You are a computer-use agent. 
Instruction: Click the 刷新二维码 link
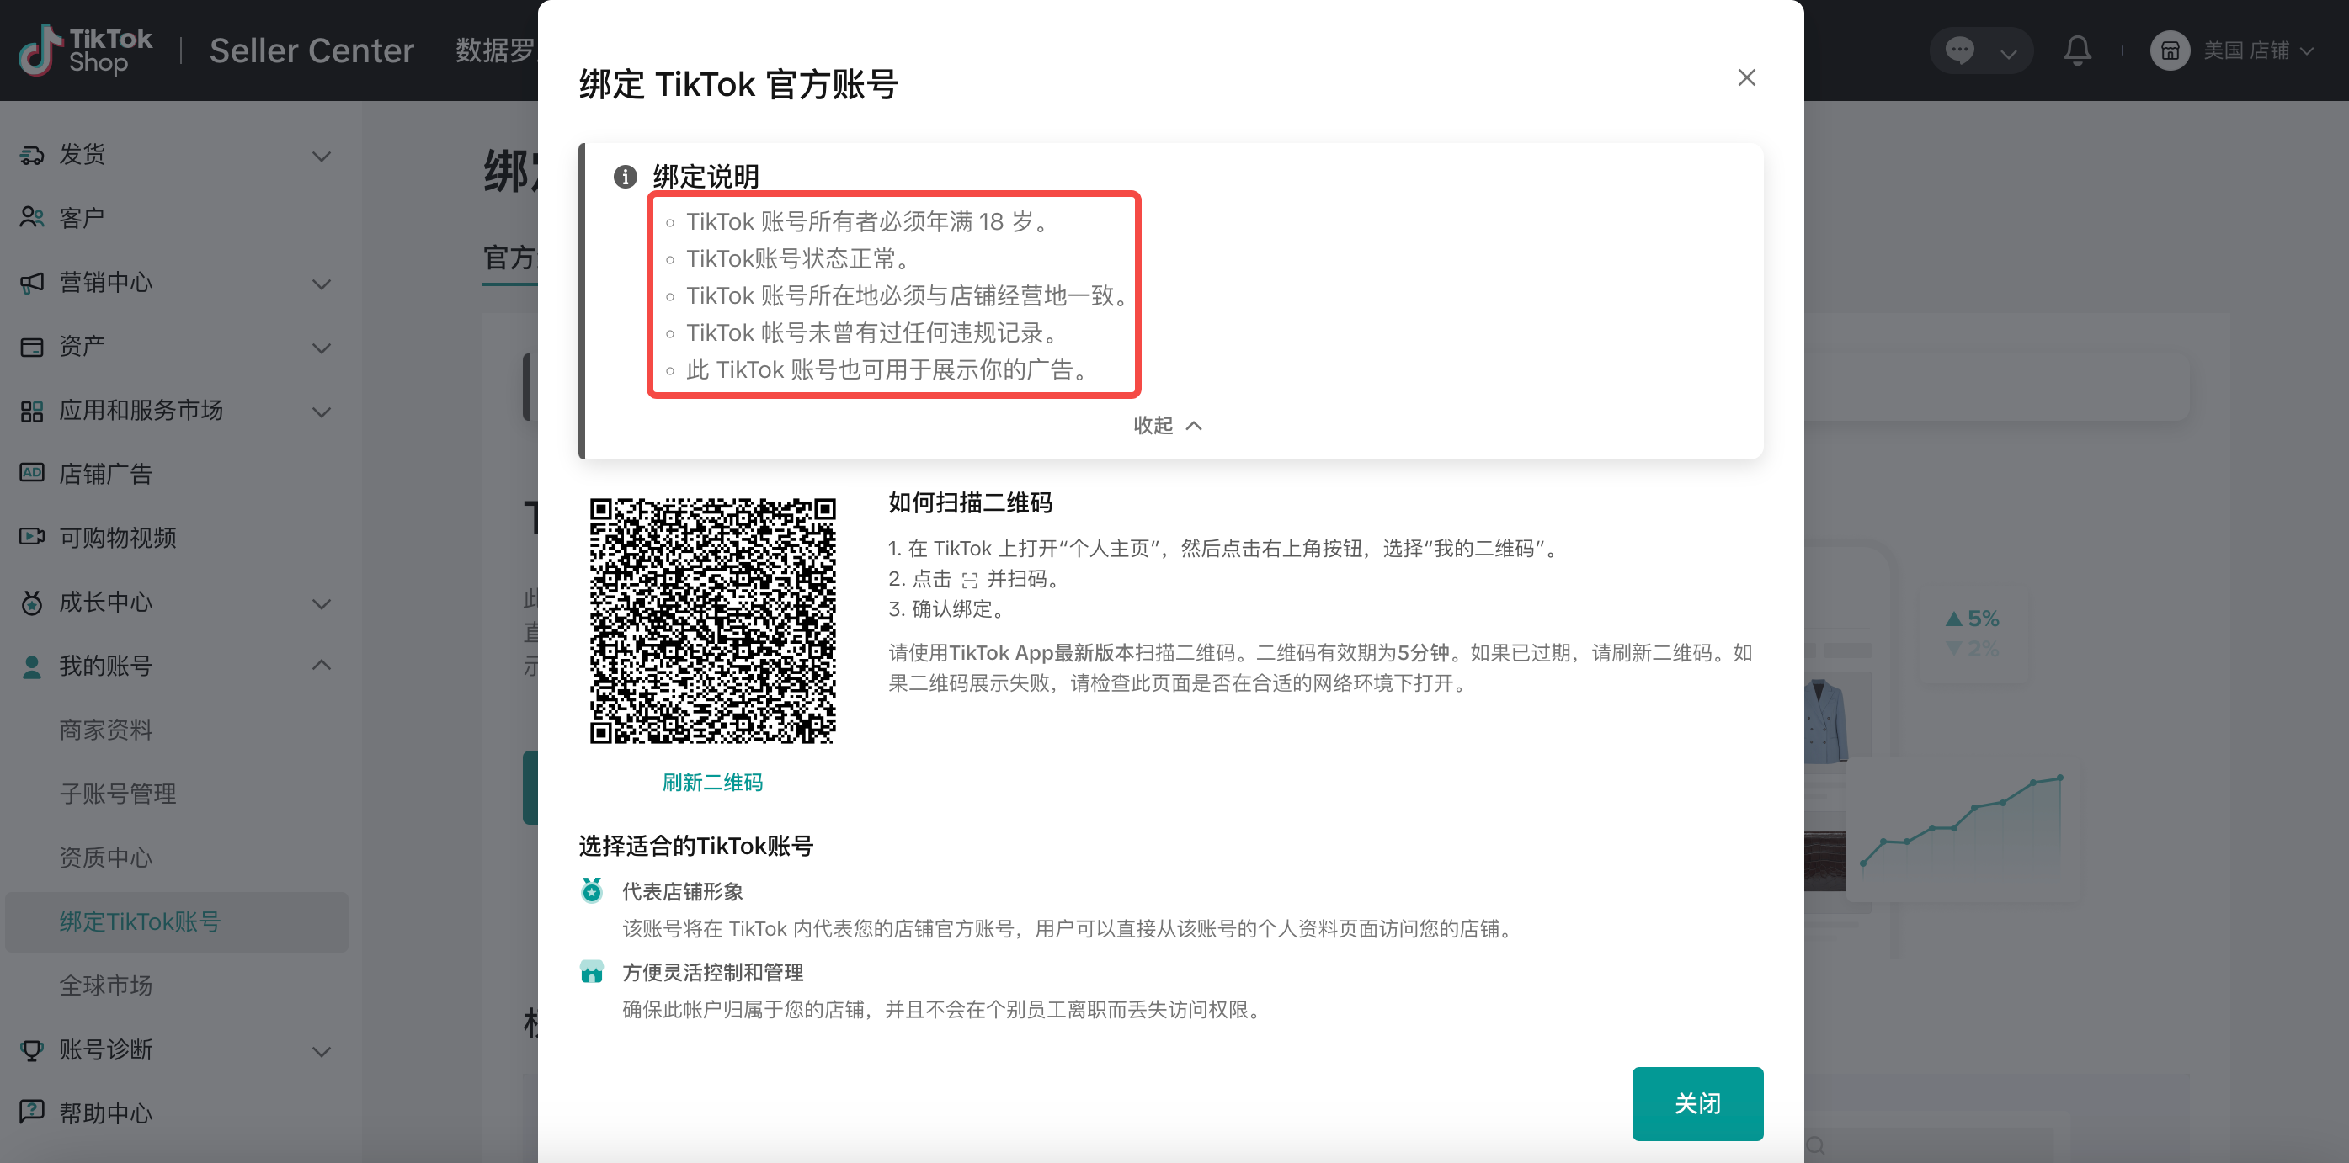click(x=712, y=782)
